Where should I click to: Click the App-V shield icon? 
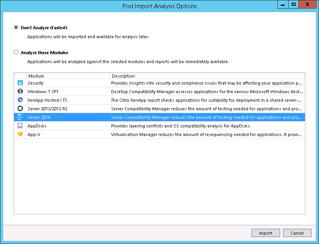tap(20, 134)
